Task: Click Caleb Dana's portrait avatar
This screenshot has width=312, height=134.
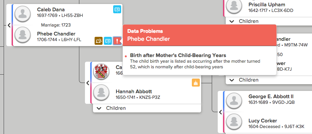Action: 23,14
